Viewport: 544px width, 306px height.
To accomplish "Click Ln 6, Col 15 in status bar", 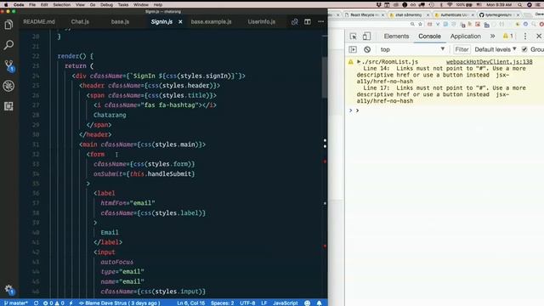I will (x=190, y=303).
